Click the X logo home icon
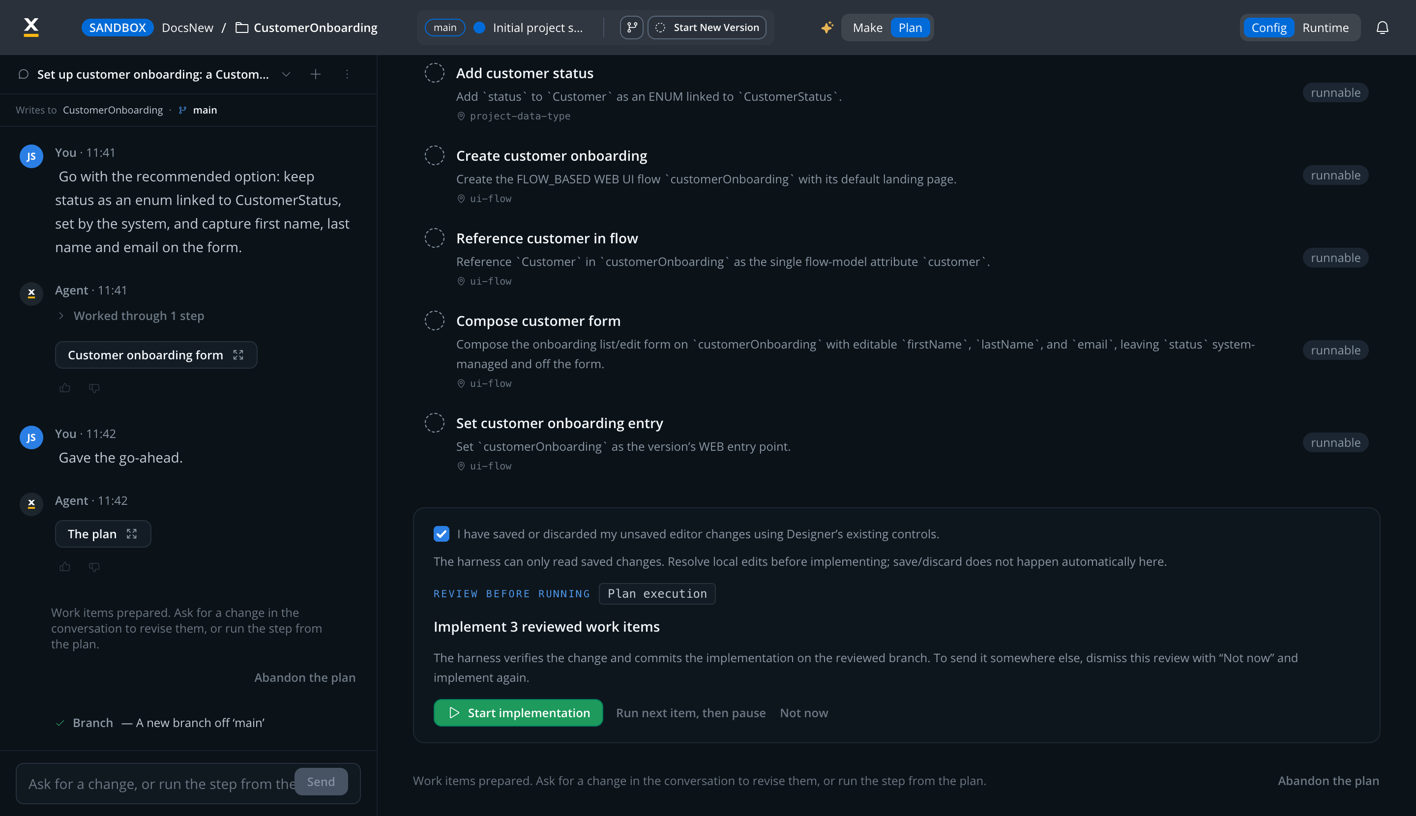1416x816 pixels. coord(31,27)
